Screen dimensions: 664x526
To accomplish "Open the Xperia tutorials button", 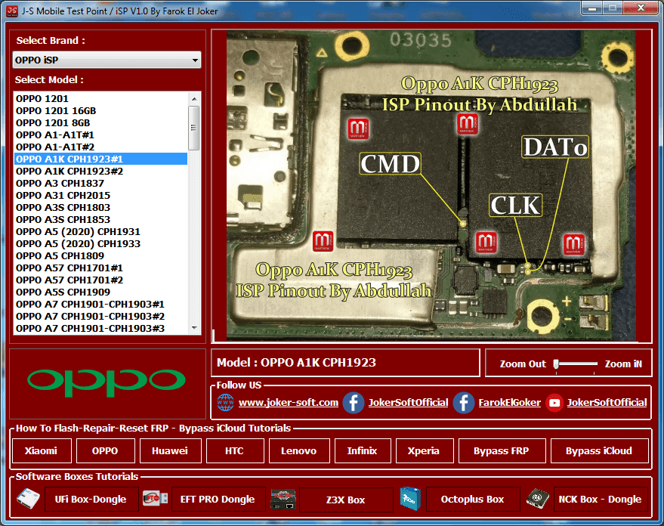I will point(425,450).
